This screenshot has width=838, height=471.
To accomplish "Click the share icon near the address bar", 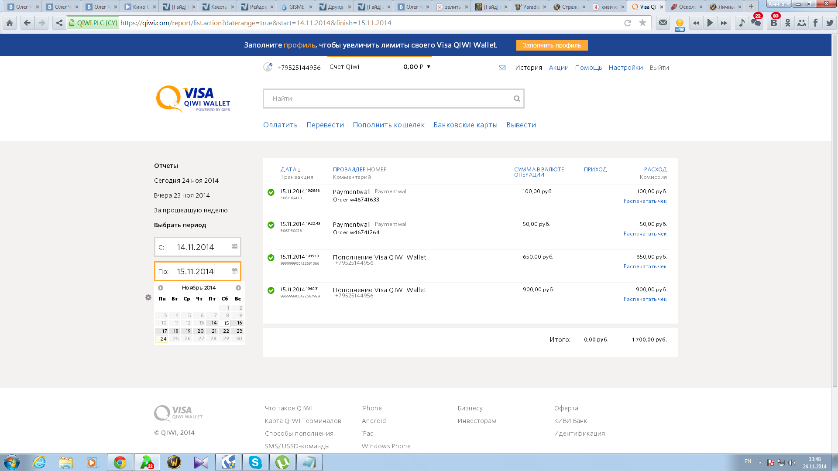I will [59, 23].
